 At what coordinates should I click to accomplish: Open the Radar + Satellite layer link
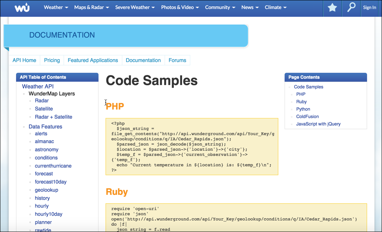tap(54, 117)
